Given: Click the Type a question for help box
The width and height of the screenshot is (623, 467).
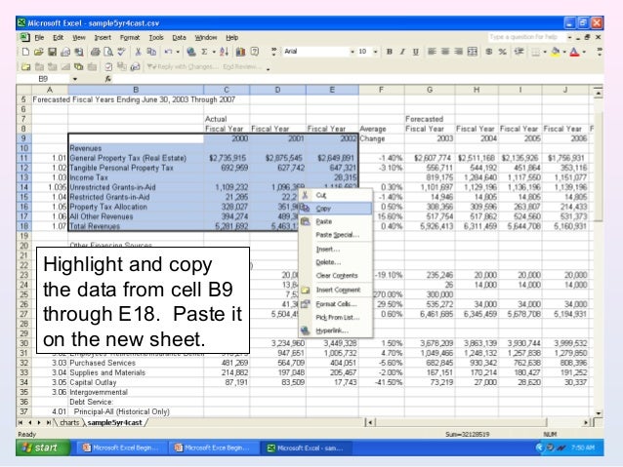Looking at the screenshot, I should coord(525,37).
